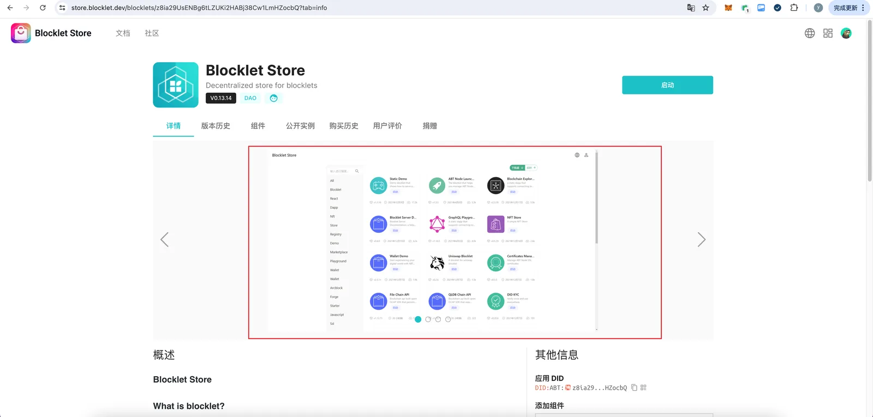
Task: Reload the page with the refresh icon
Action: tap(43, 8)
